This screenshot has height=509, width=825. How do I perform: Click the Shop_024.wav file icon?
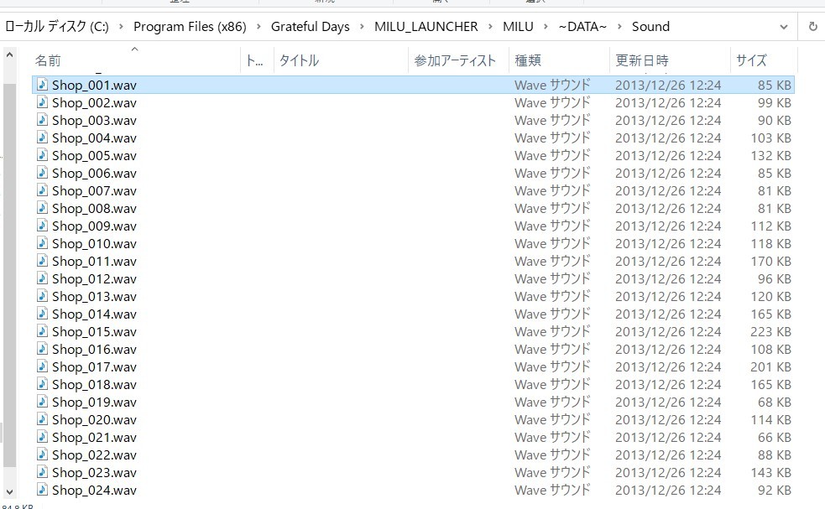42,490
